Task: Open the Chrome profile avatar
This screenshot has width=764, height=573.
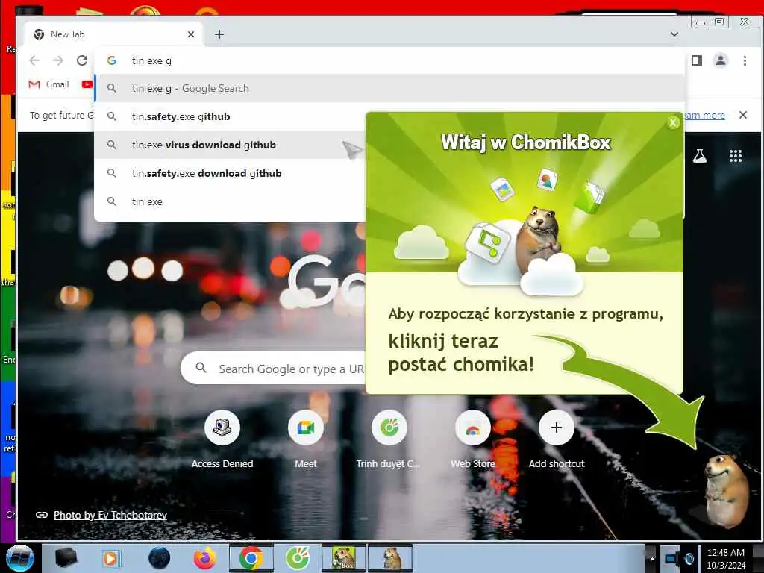Action: point(721,60)
